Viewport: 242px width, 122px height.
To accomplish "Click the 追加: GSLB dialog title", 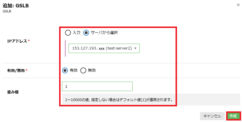I will tap(16, 6).
